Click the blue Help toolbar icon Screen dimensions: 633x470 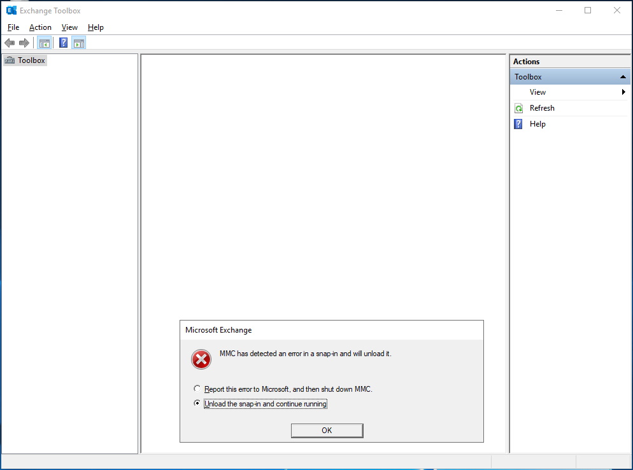coord(64,43)
